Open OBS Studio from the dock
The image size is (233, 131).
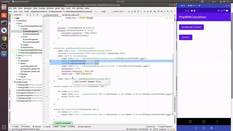coord(4,46)
